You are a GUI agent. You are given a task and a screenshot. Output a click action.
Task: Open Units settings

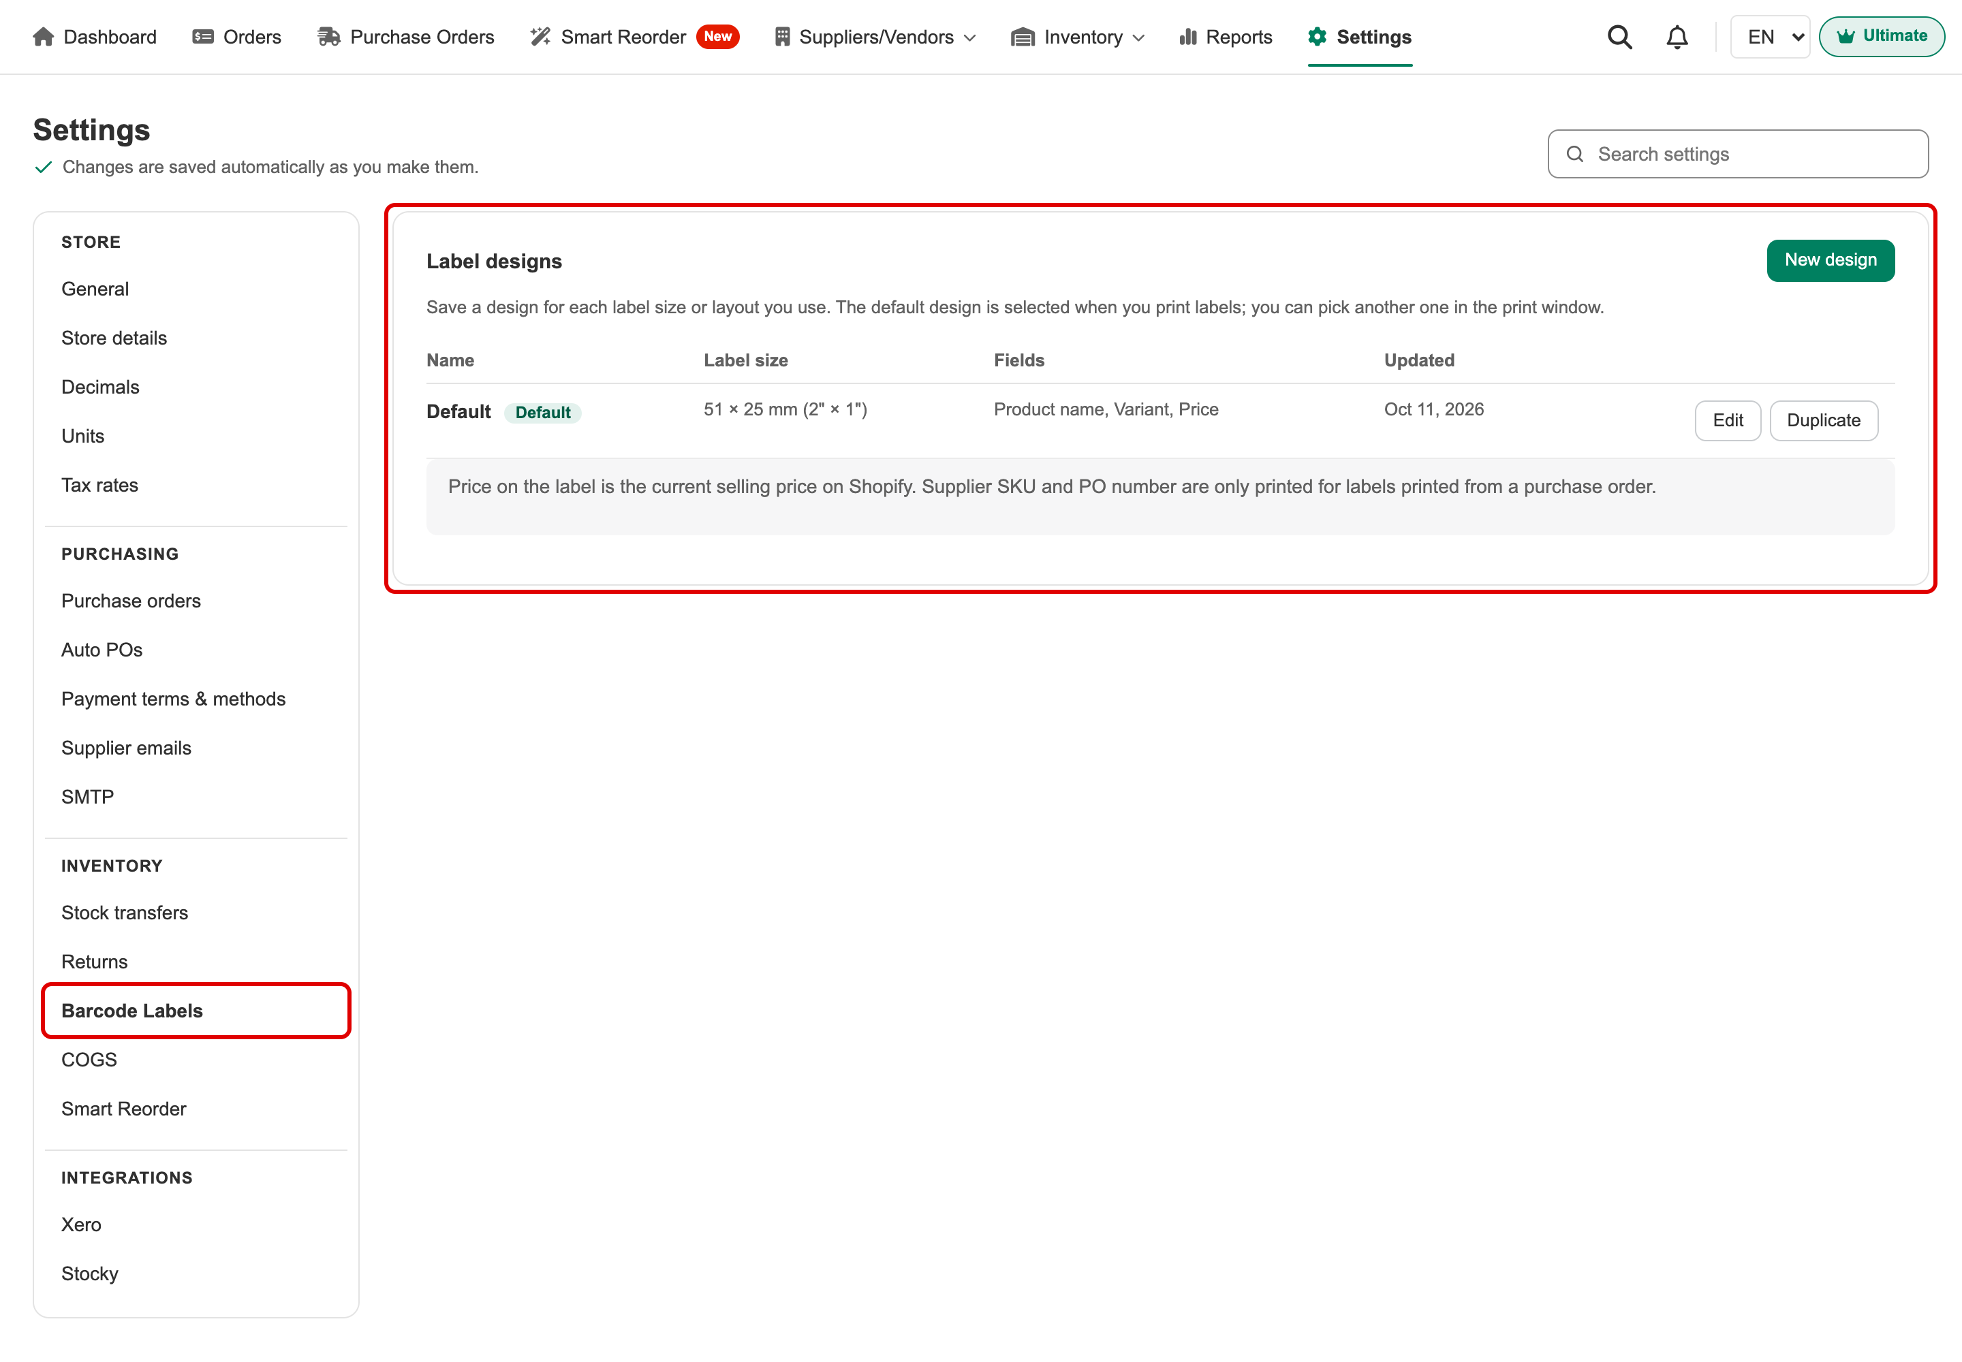tap(83, 436)
